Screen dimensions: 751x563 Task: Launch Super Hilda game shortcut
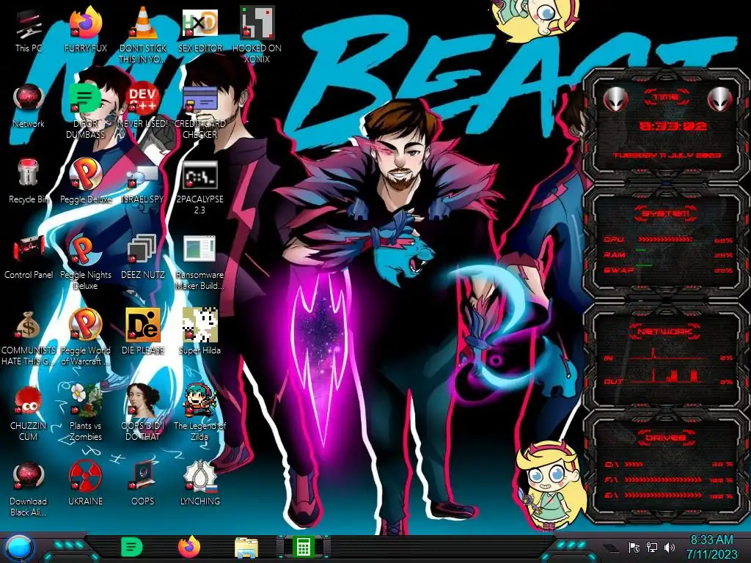(200, 331)
